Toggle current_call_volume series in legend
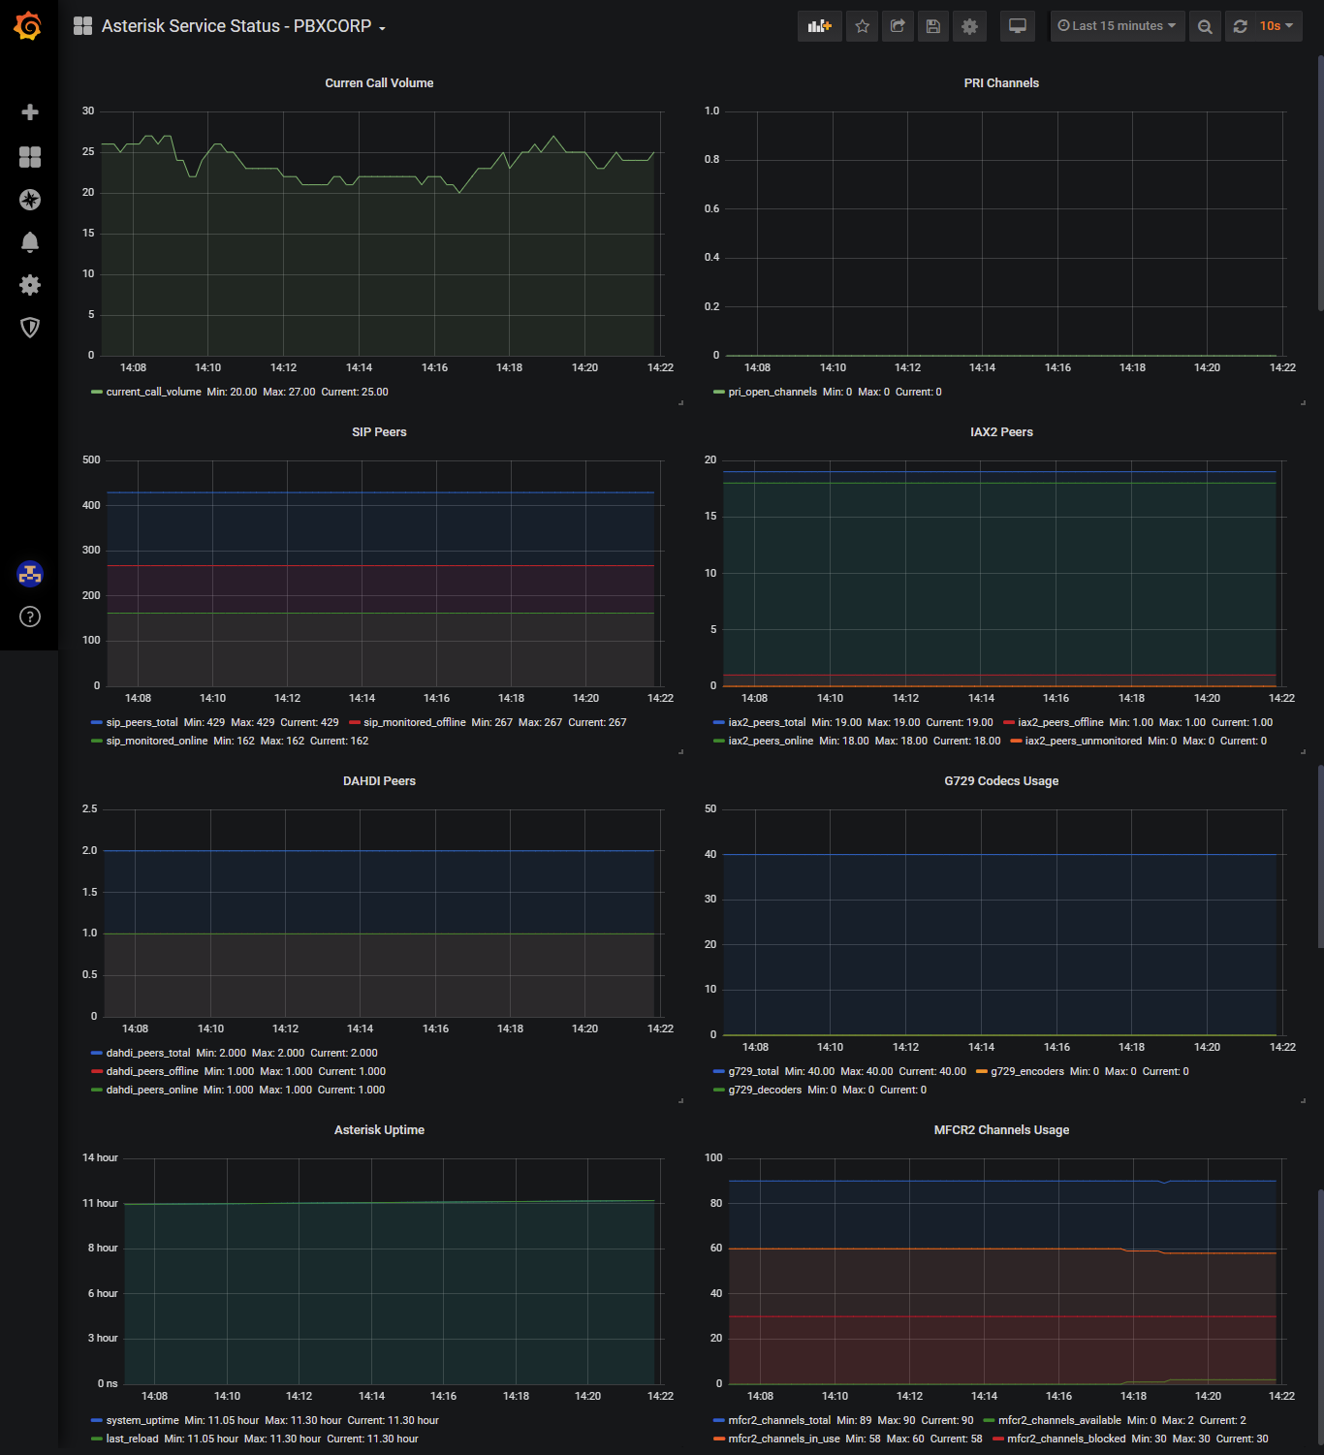Viewport: 1324px width, 1455px height. tap(153, 393)
